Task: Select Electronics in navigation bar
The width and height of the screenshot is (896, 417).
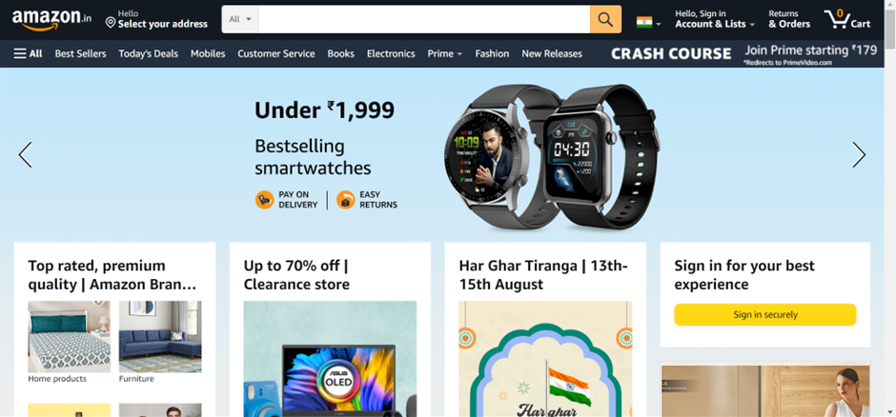Action: click(x=391, y=53)
